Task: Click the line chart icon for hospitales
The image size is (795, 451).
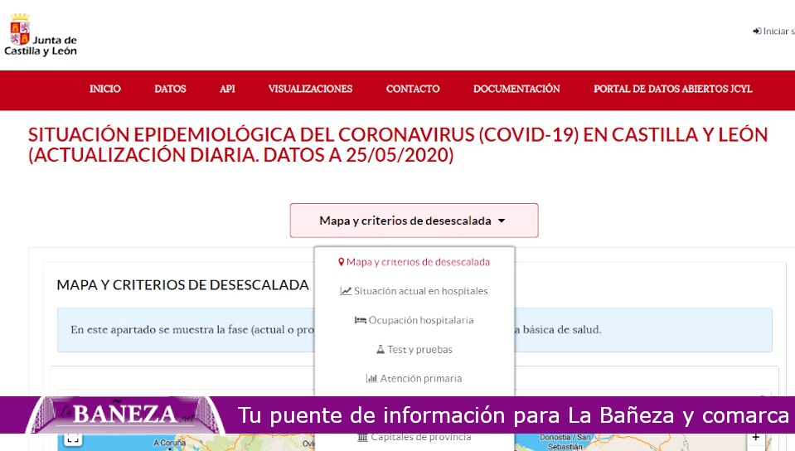Action: pos(346,291)
